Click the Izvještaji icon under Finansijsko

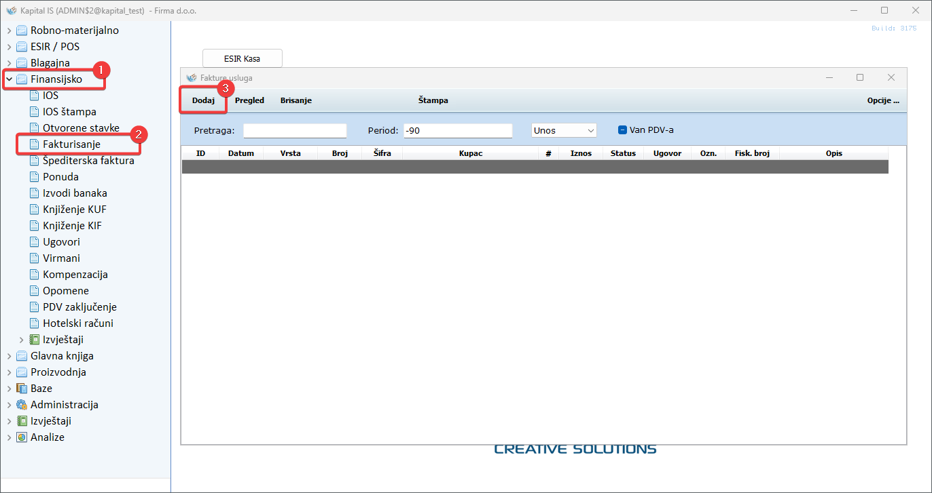pos(34,340)
